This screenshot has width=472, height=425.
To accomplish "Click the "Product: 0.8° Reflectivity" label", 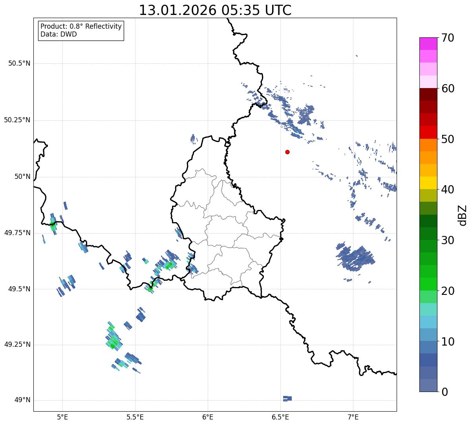I will 81,26.
